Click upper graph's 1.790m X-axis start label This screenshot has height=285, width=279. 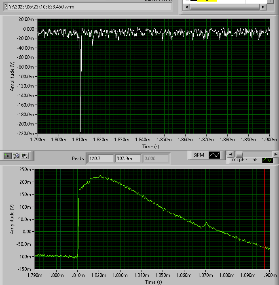38,140
